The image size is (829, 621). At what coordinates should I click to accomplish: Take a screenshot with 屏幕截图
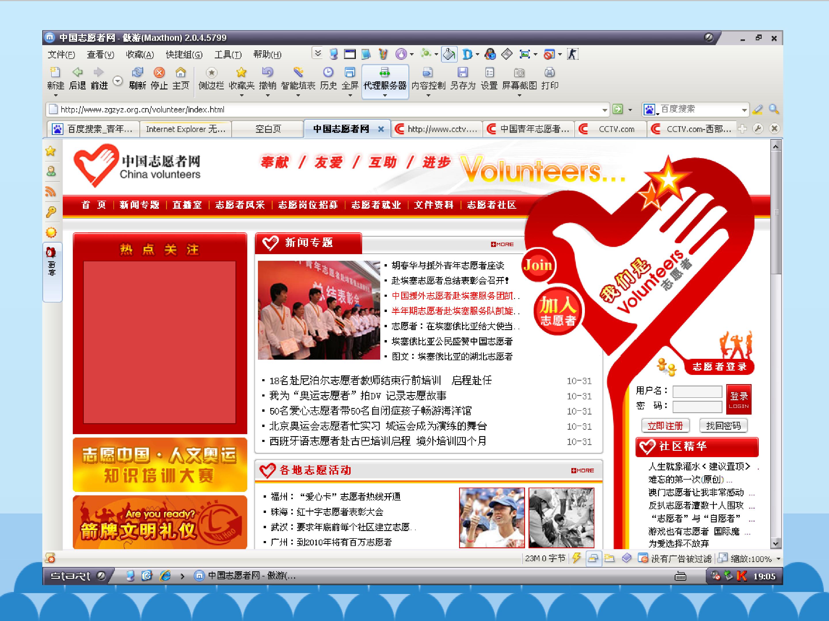point(519,72)
